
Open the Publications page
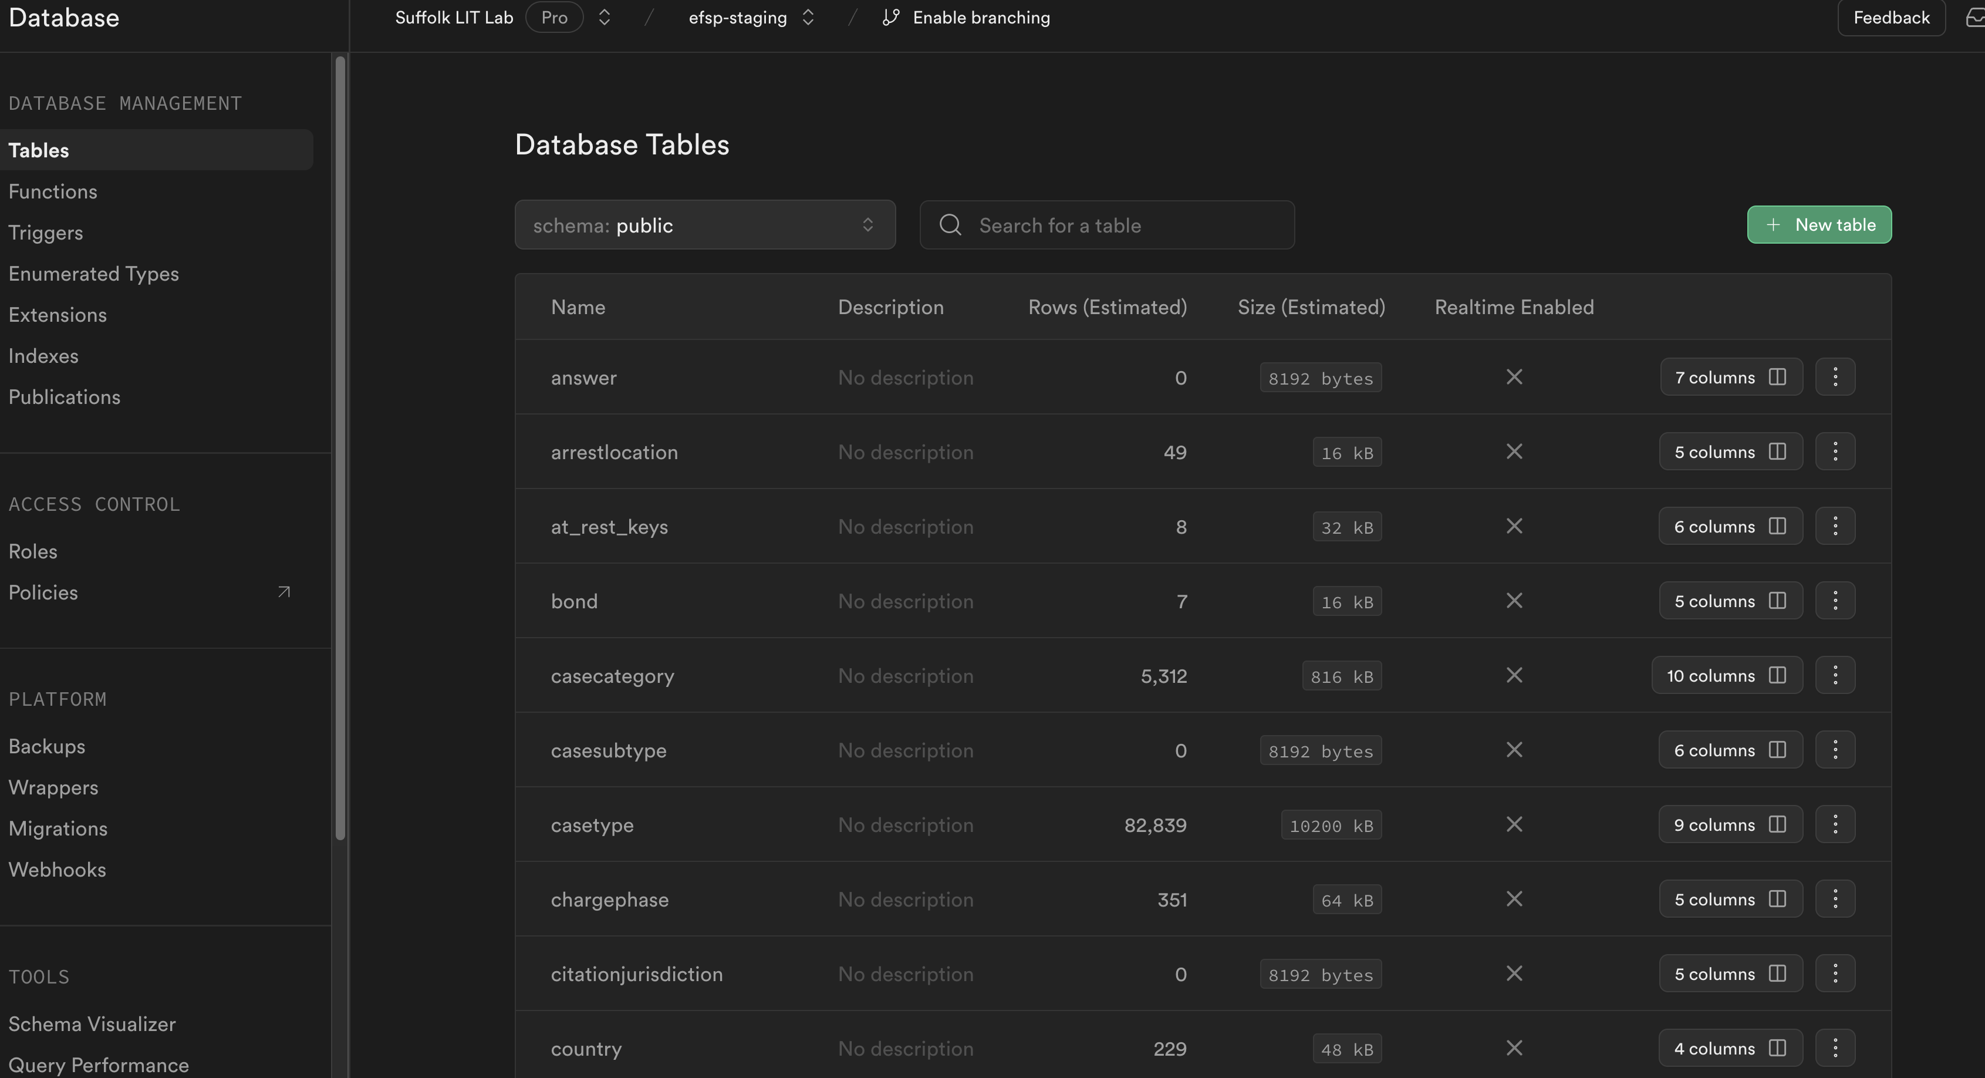[64, 397]
